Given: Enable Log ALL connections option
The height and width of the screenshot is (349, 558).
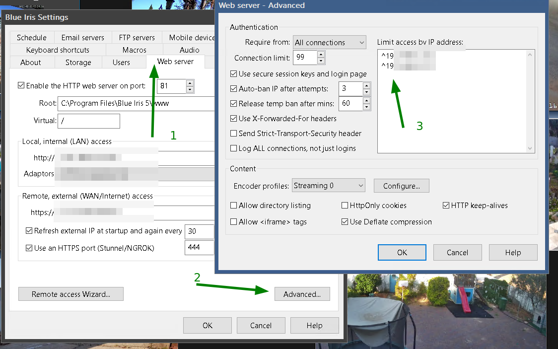Looking at the screenshot, I should pos(234,148).
